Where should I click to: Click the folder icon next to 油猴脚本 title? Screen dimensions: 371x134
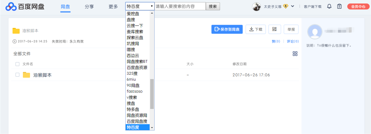click(x=16, y=31)
